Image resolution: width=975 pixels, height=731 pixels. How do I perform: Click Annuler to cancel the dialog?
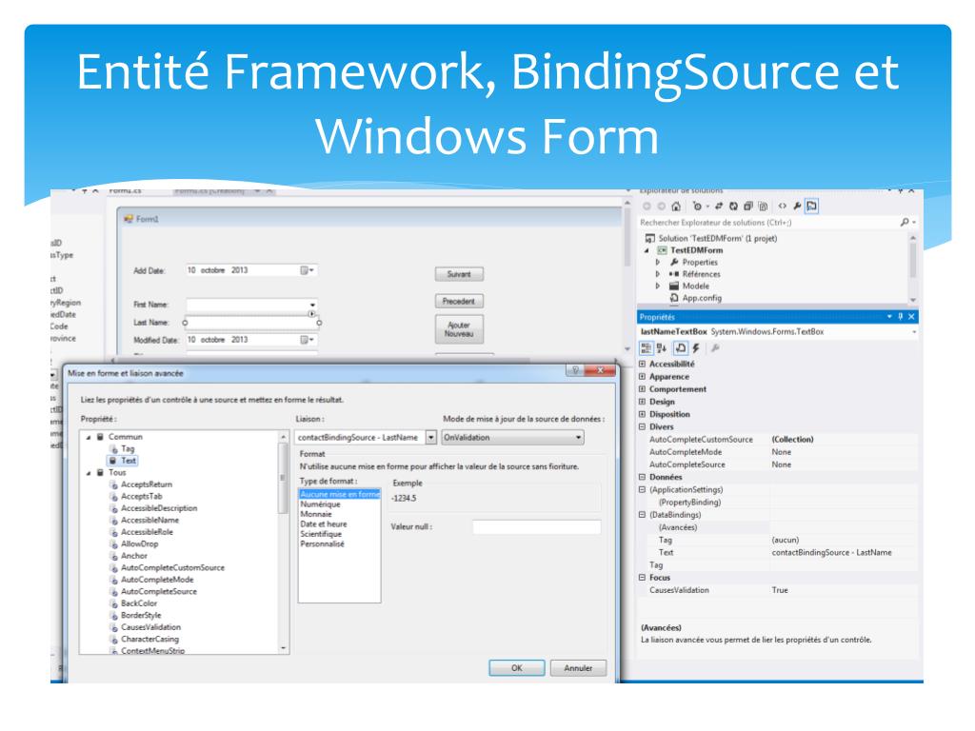578,668
